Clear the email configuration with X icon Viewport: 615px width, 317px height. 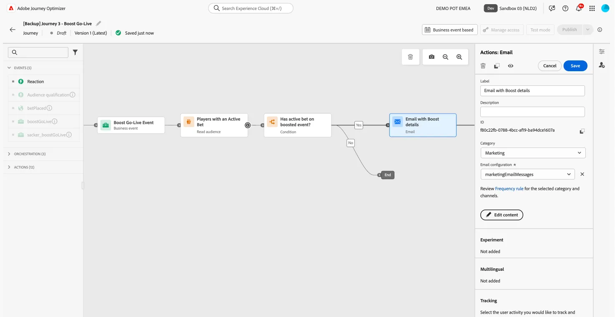[582, 174]
